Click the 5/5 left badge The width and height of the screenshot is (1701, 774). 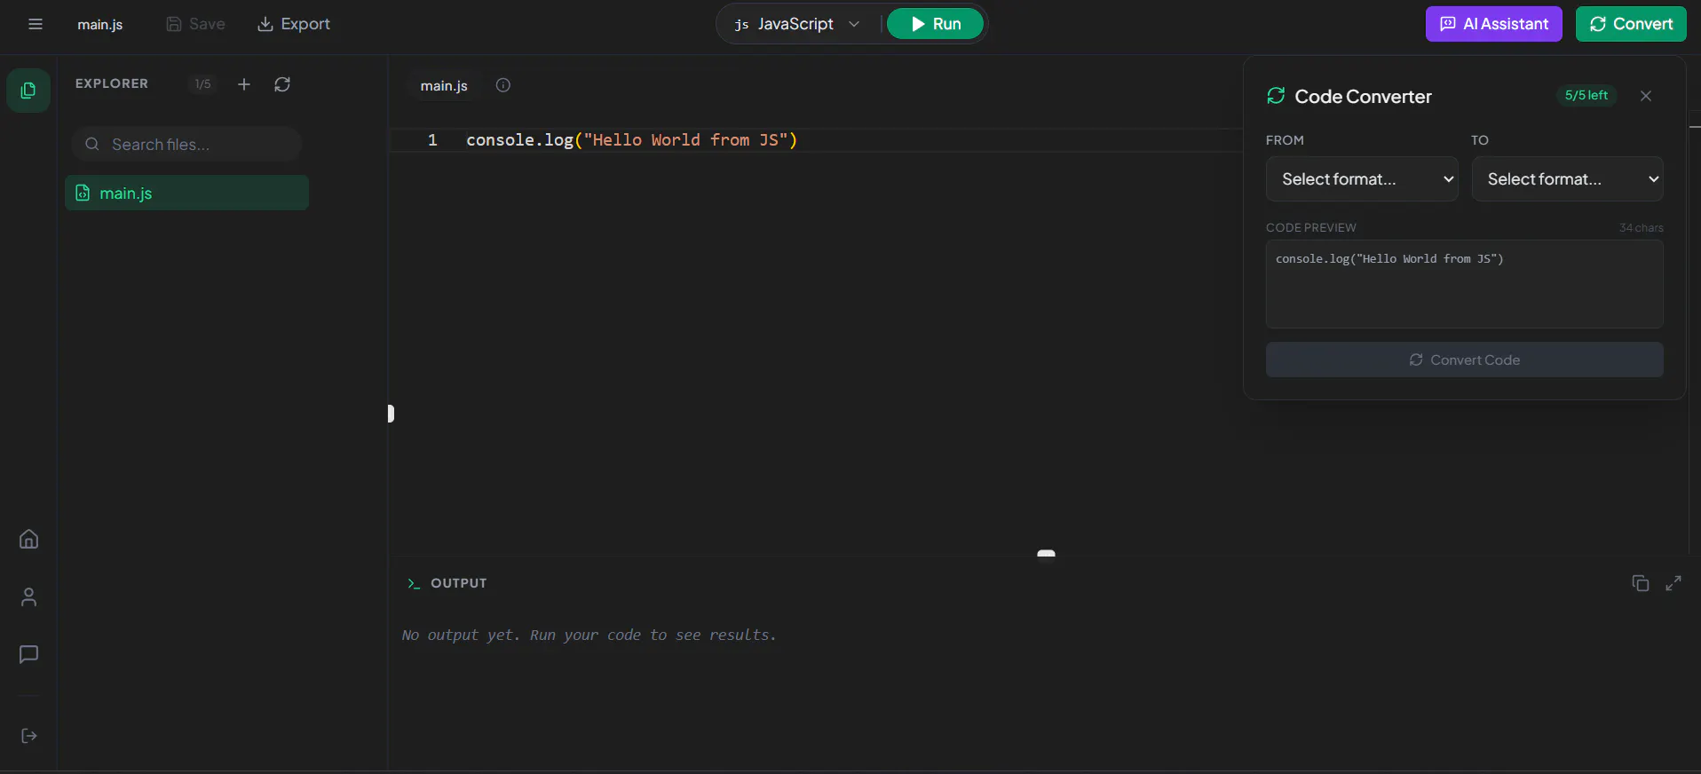tap(1586, 95)
